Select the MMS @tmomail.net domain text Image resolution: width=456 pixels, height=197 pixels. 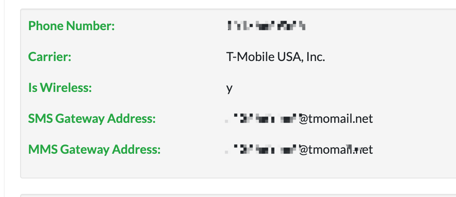coord(336,150)
